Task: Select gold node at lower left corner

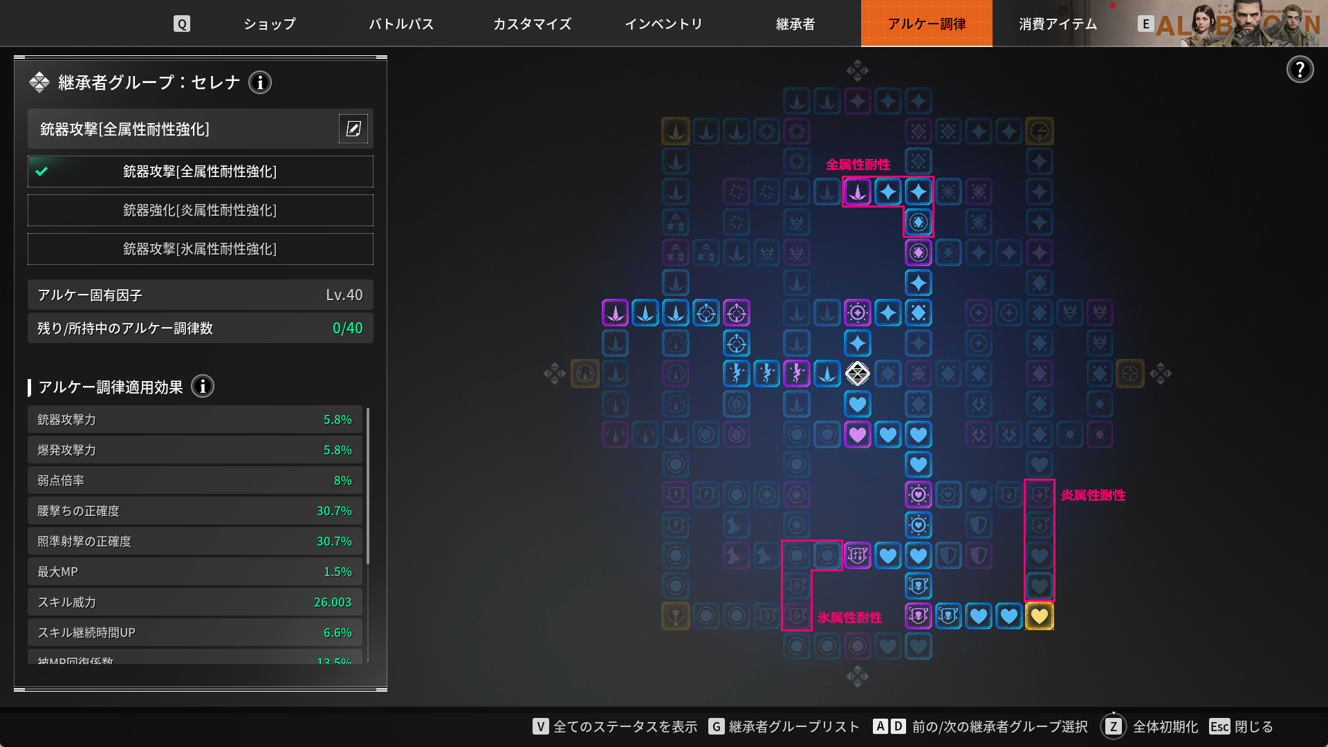Action: tap(676, 616)
